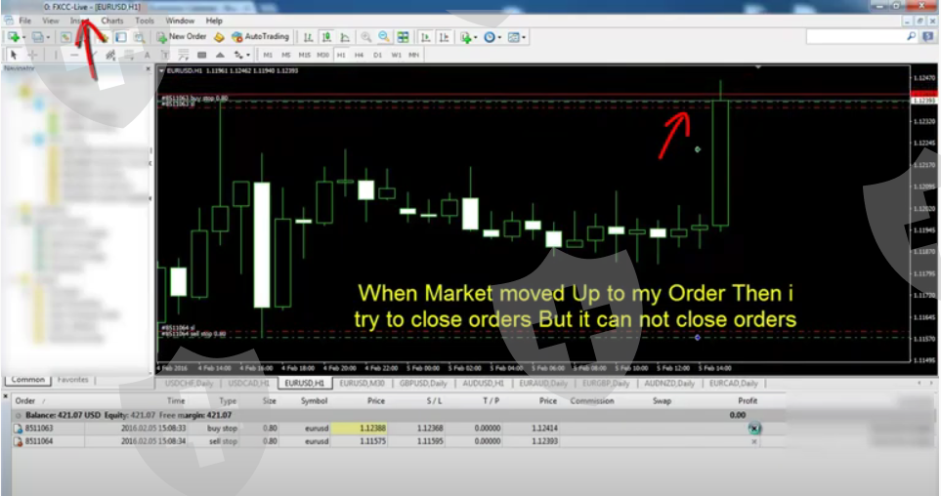The width and height of the screenshot is (941, 496).
Task: Switch timeframe to MN
Action: 413,55
